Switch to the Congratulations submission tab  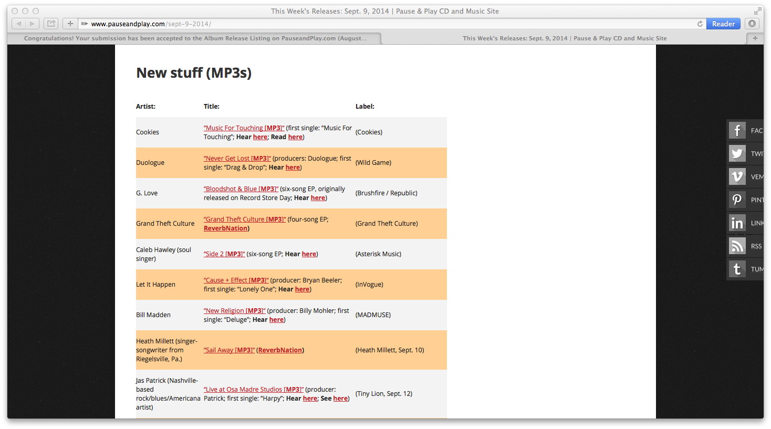[x=195, y=38]
